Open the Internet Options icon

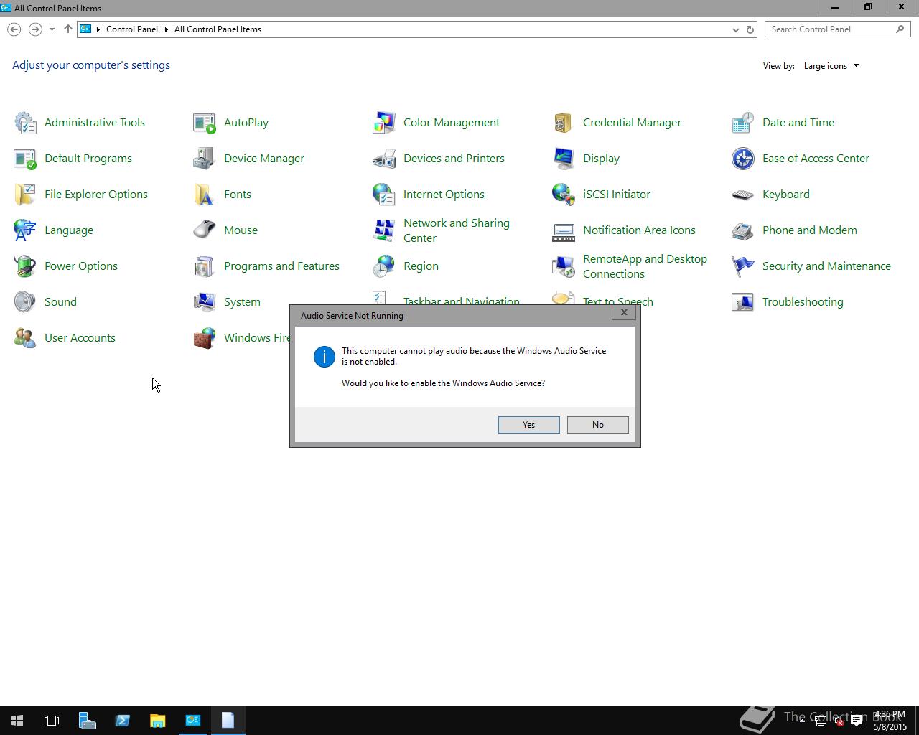click(x=384, y=195)
